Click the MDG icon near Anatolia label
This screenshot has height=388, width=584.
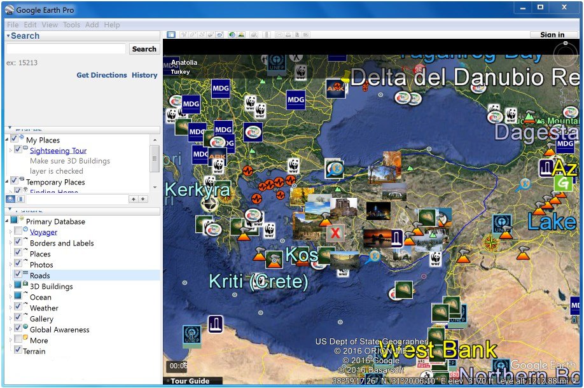point(220,88)
